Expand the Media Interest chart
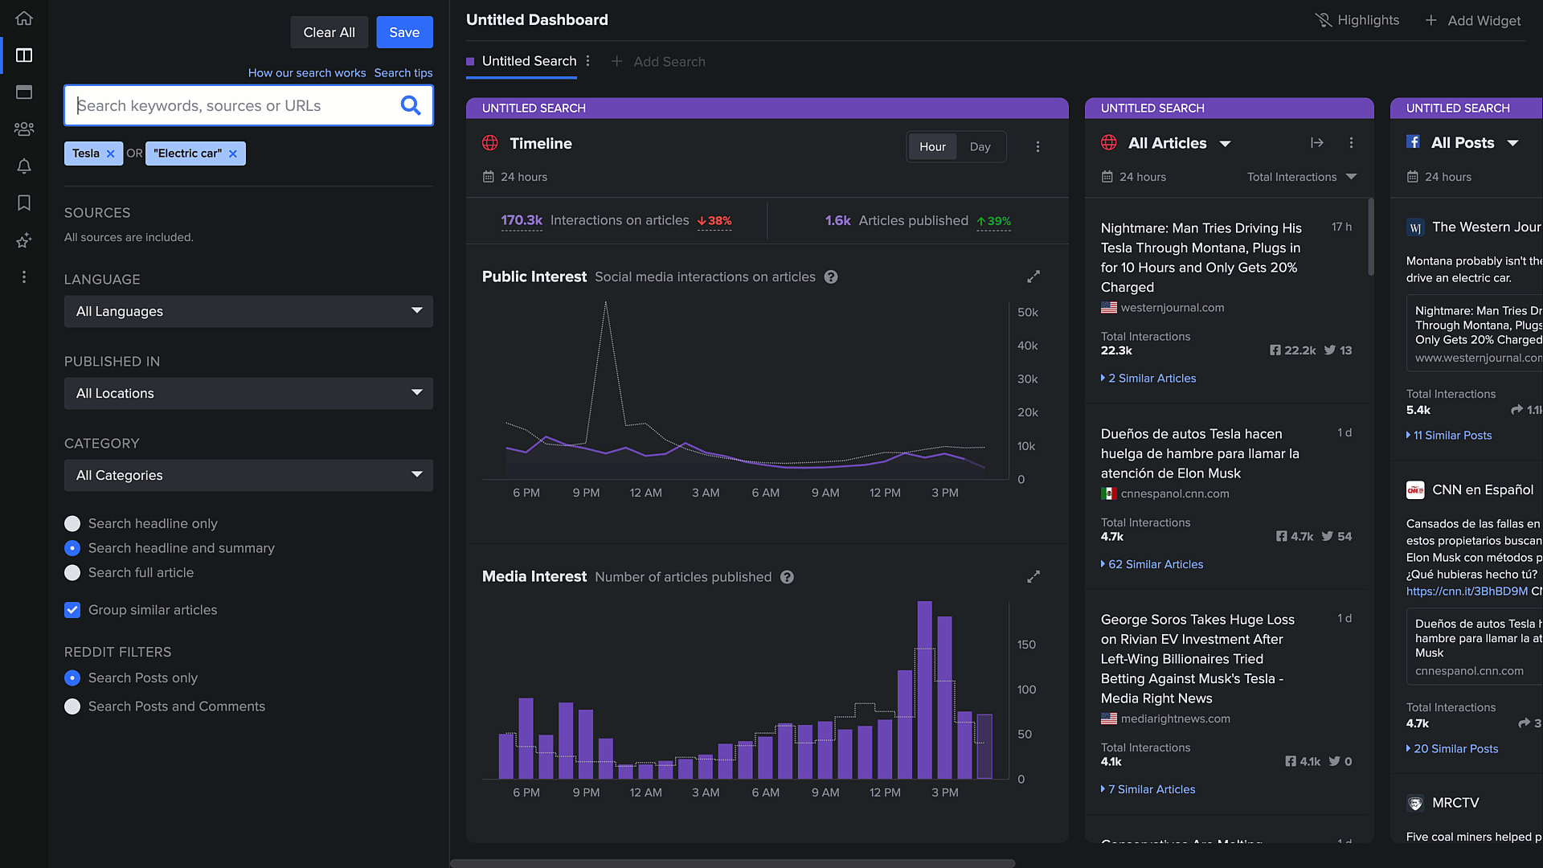Screen dimensions: 1543x868 (1033, 577)
